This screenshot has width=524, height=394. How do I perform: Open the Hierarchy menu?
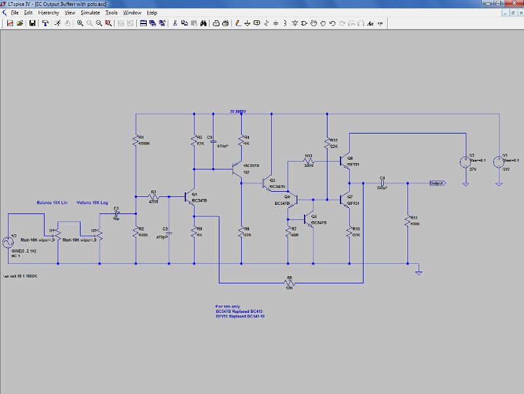(x=48, y=12)
